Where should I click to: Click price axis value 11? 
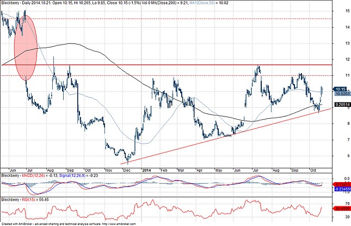pyautogui.click(x=347, y=75)
